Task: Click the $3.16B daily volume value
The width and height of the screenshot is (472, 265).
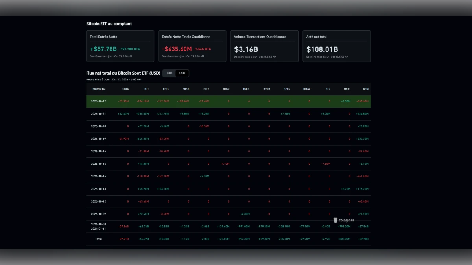Action: [246, 49]
